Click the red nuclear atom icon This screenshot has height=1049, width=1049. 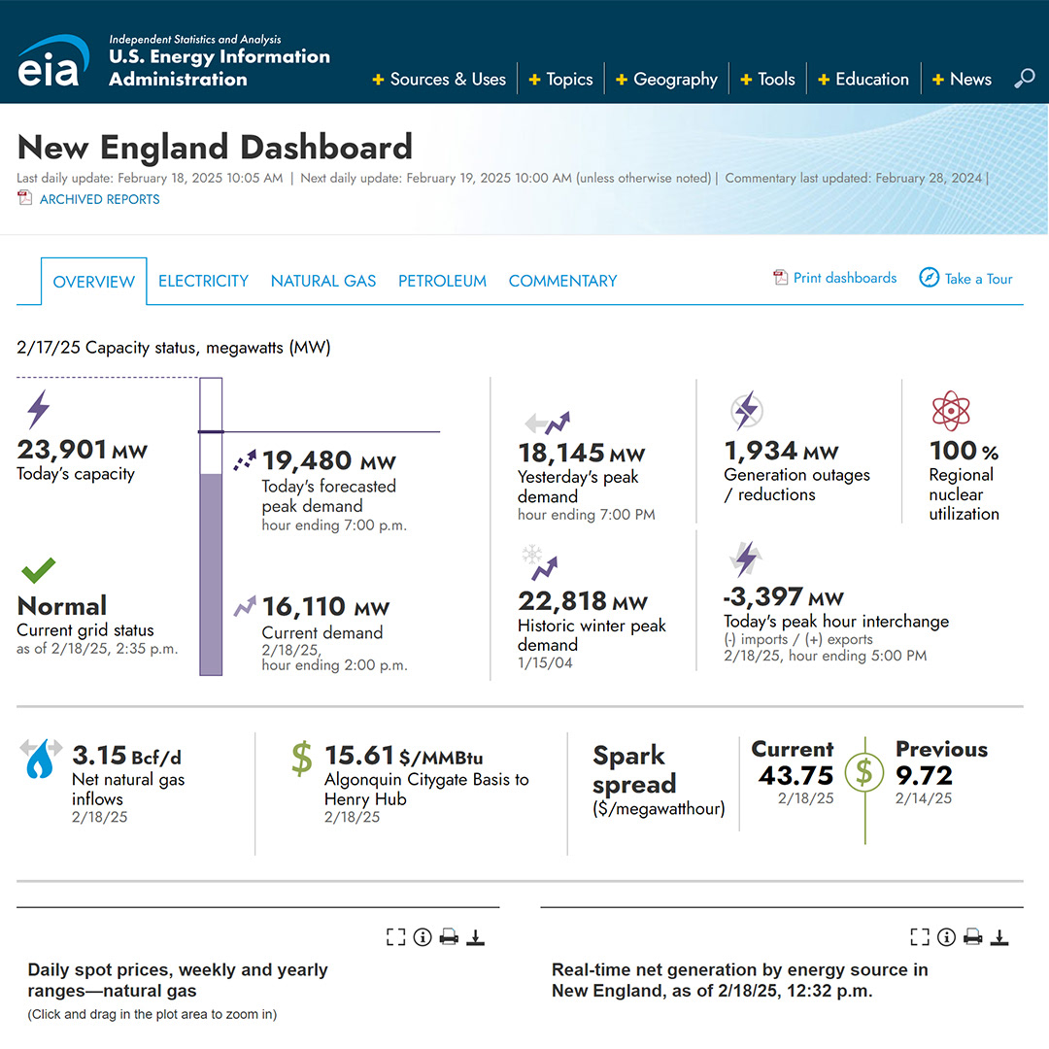click(x=951, y=411)
